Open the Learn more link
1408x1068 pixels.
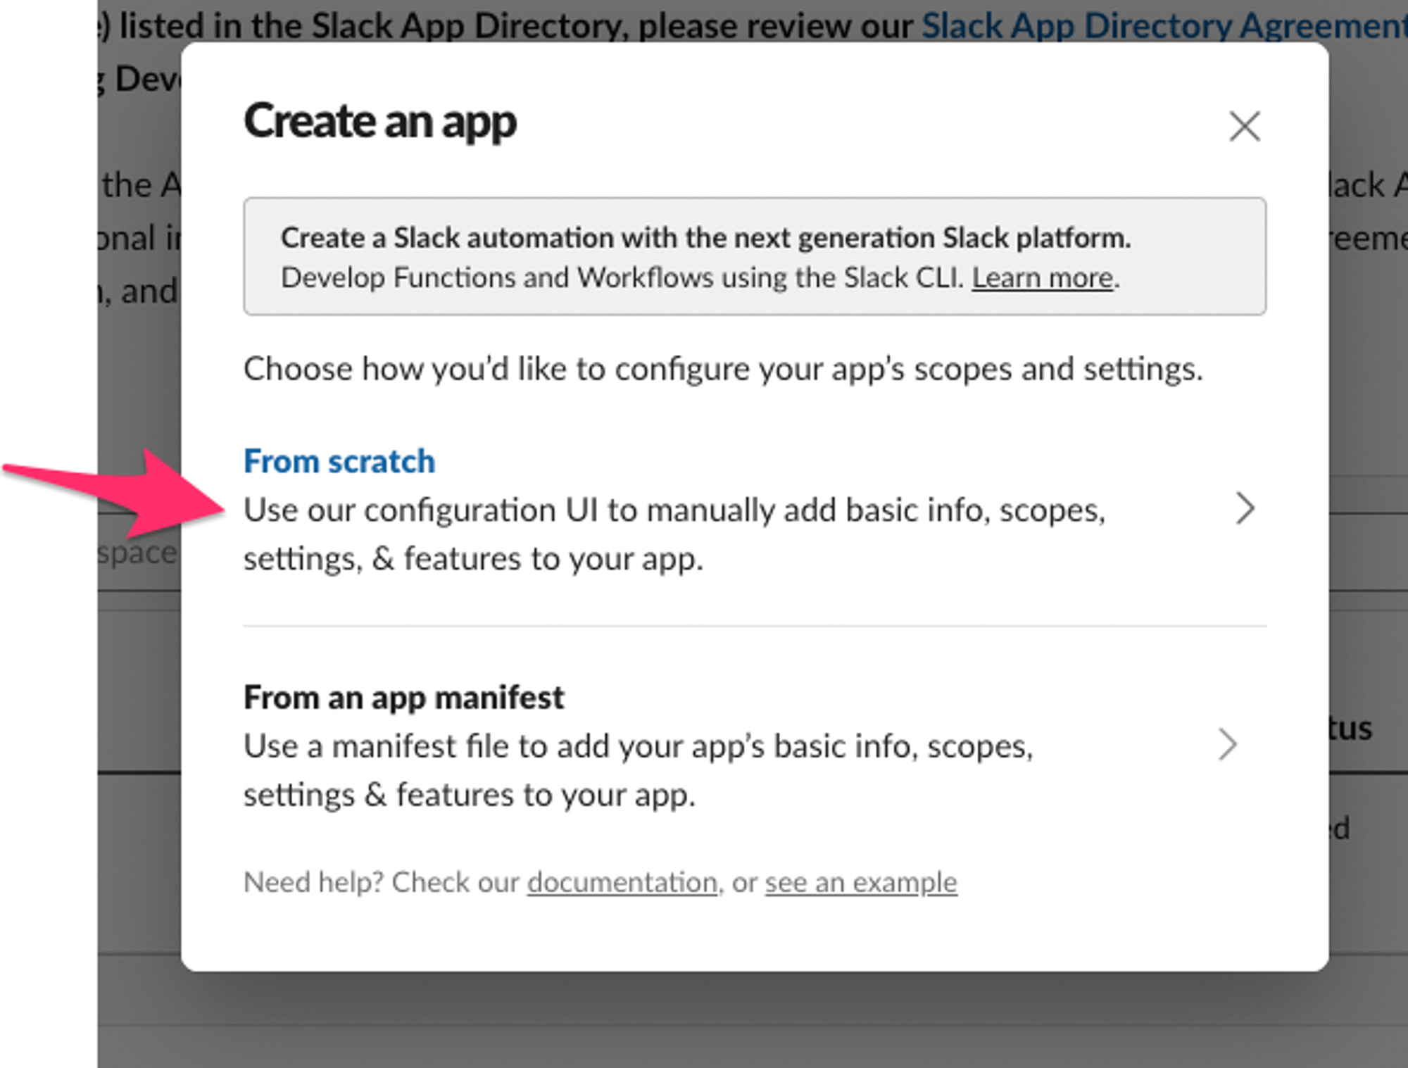[x=1043, y=278]
